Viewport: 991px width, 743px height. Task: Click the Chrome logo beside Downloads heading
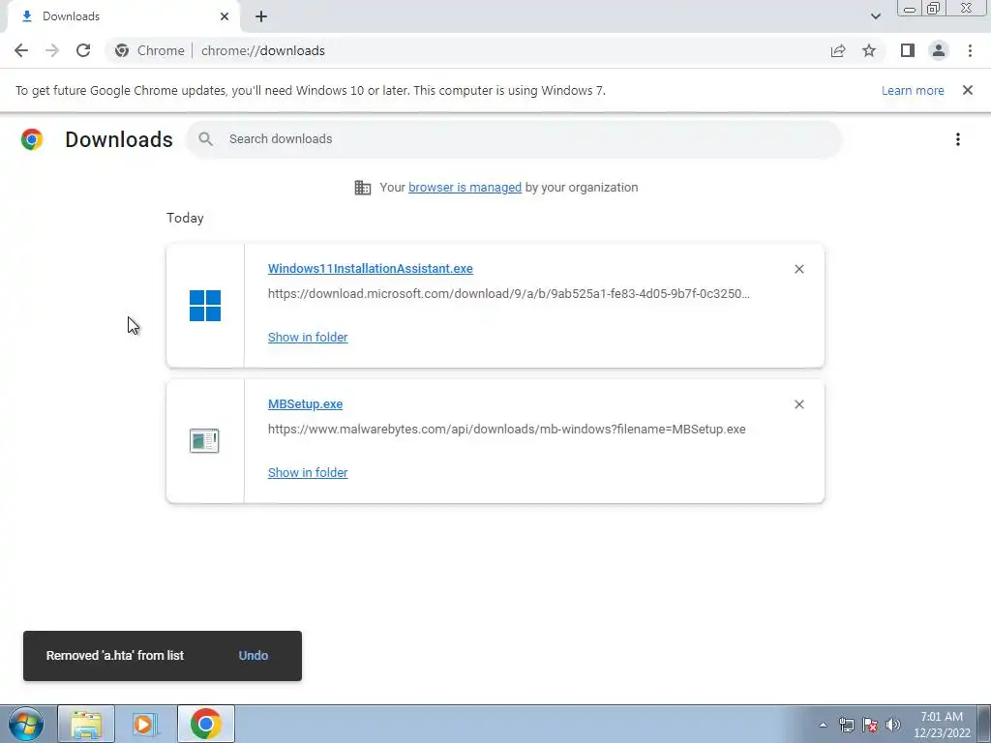(x=32, y=139)
